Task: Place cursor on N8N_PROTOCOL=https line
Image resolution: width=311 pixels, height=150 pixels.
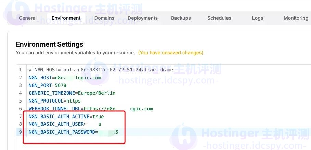Action: [54, 101]
